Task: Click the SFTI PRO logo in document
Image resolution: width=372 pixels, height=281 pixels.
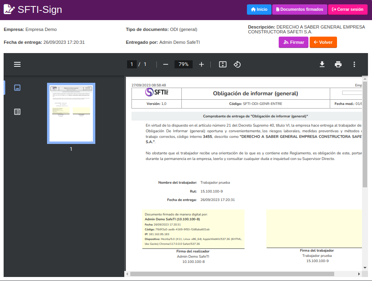Action: tap(156, 92)
